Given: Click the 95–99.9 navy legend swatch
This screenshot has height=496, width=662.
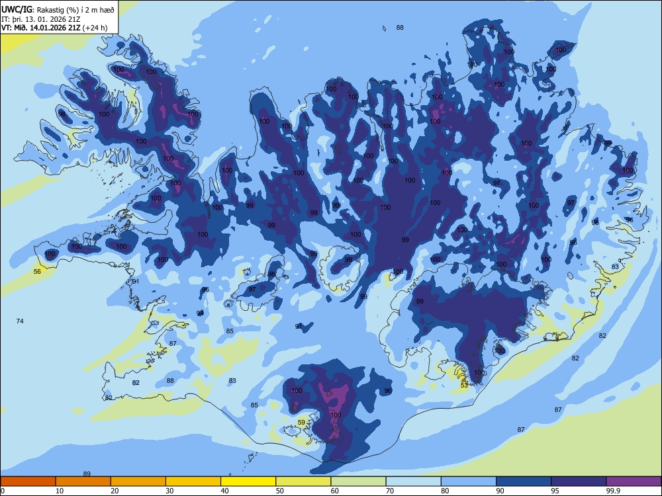Looking at the screenshot, I should coord(579,481).
